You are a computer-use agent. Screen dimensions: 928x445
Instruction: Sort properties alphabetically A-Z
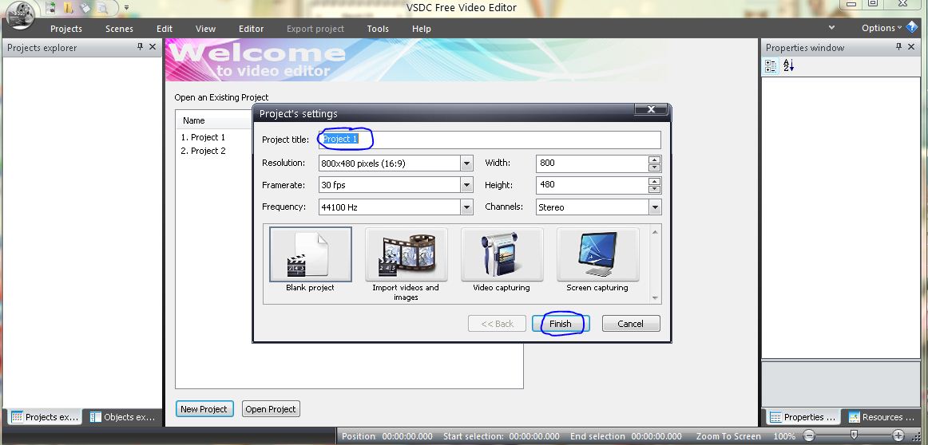pyautogui.click(x=788, y=65)
